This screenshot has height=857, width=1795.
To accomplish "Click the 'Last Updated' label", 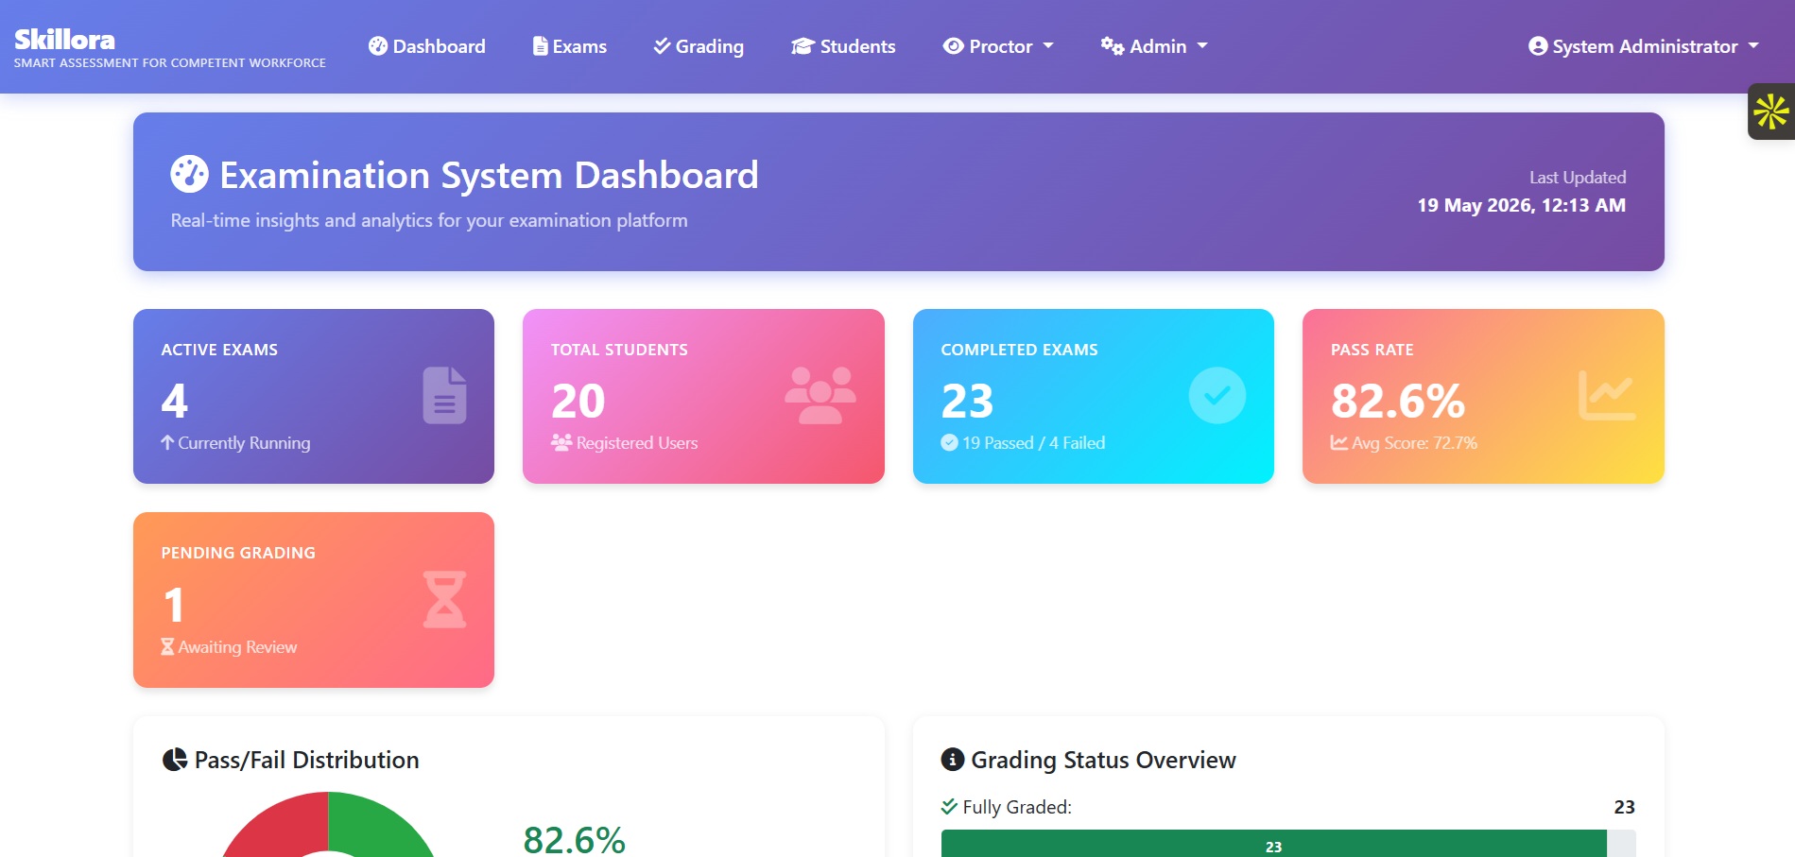I will pos(1578,178).
